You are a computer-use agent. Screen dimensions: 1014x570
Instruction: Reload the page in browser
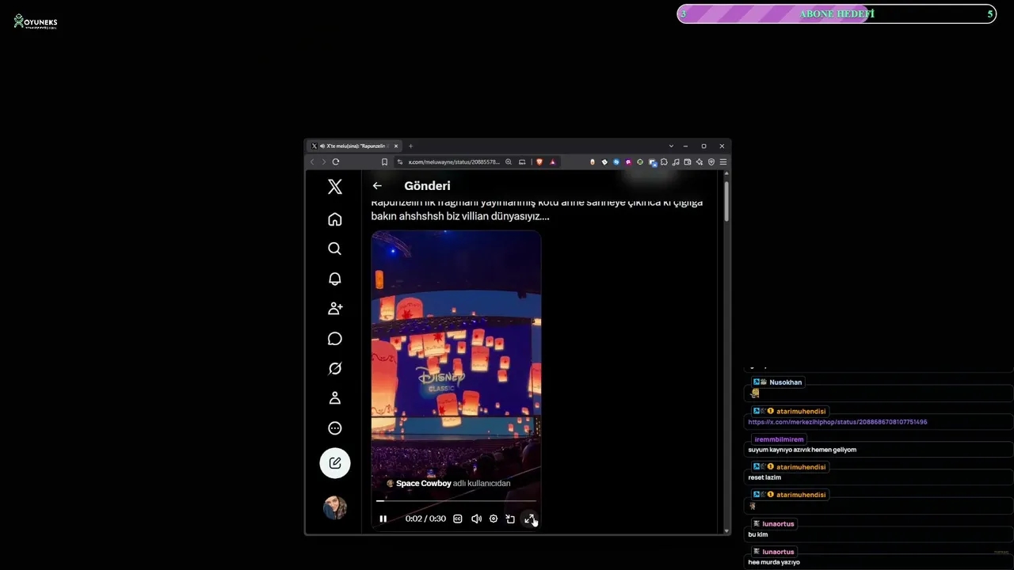pyautogui.click(x=336, y=162)
